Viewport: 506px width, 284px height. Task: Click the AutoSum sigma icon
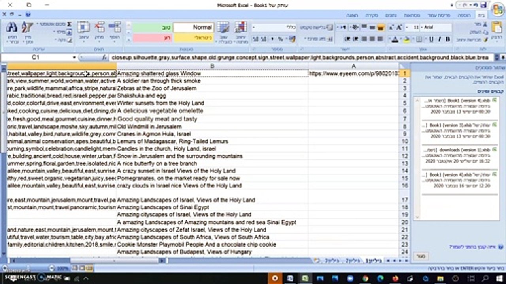pyautogui.click(x=69, y=24)
